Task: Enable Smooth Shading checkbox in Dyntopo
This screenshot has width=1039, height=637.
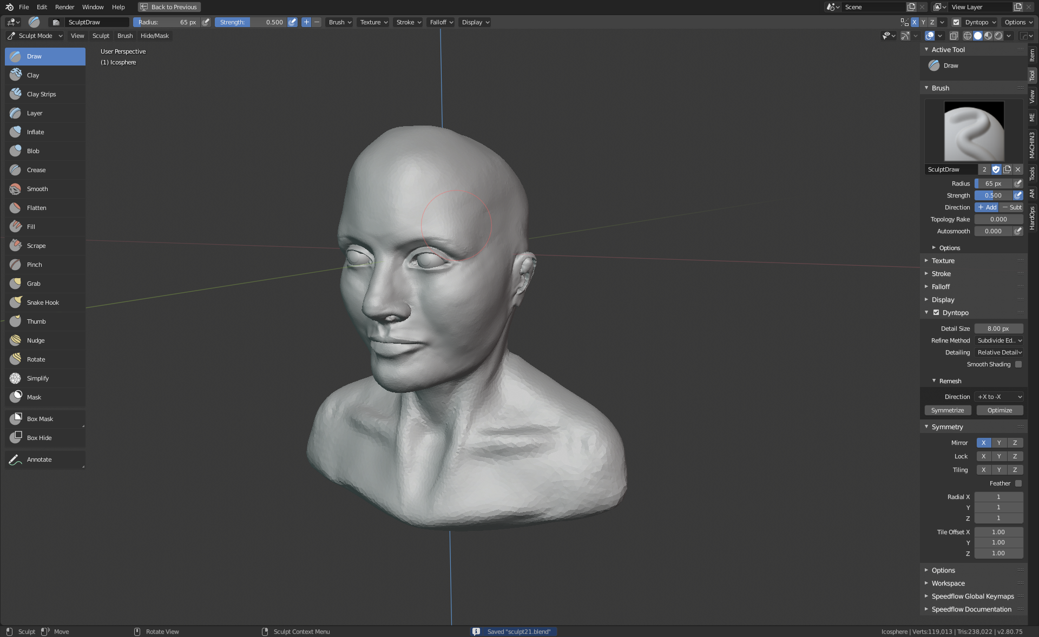Action: click(x=1018, y=364)
